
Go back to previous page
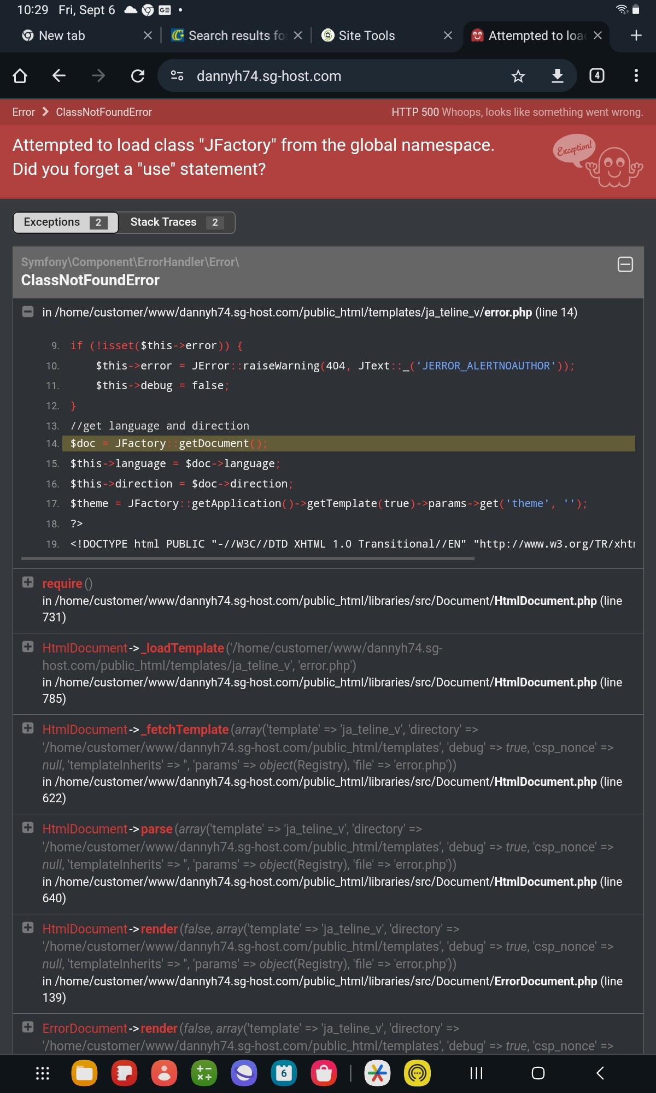pos(59,76)
